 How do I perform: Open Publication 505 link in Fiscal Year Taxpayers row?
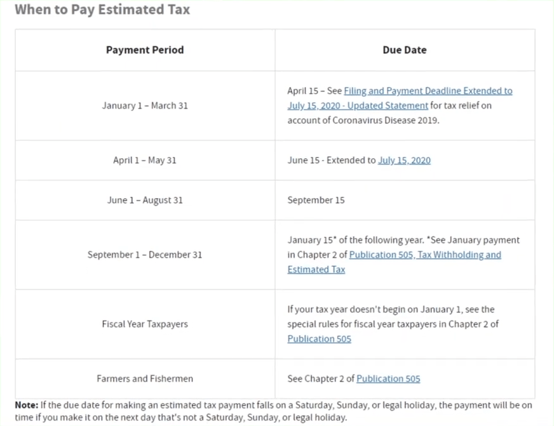tap(319, 338)
